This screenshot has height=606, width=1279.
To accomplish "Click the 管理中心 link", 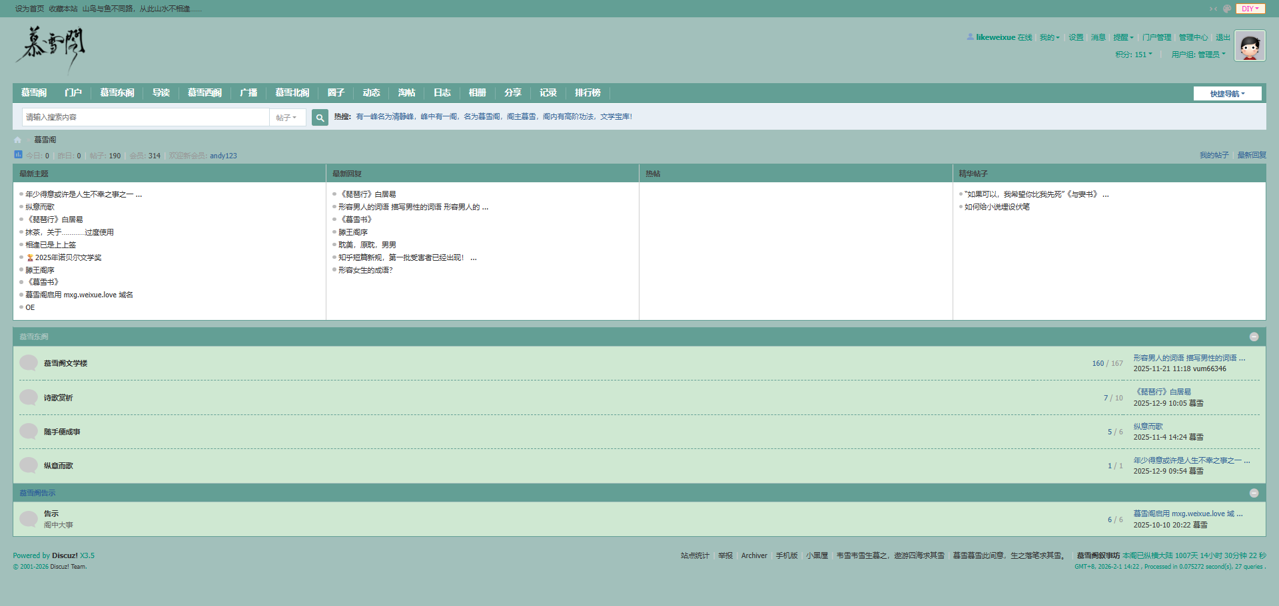I will tap(1193, 37).
